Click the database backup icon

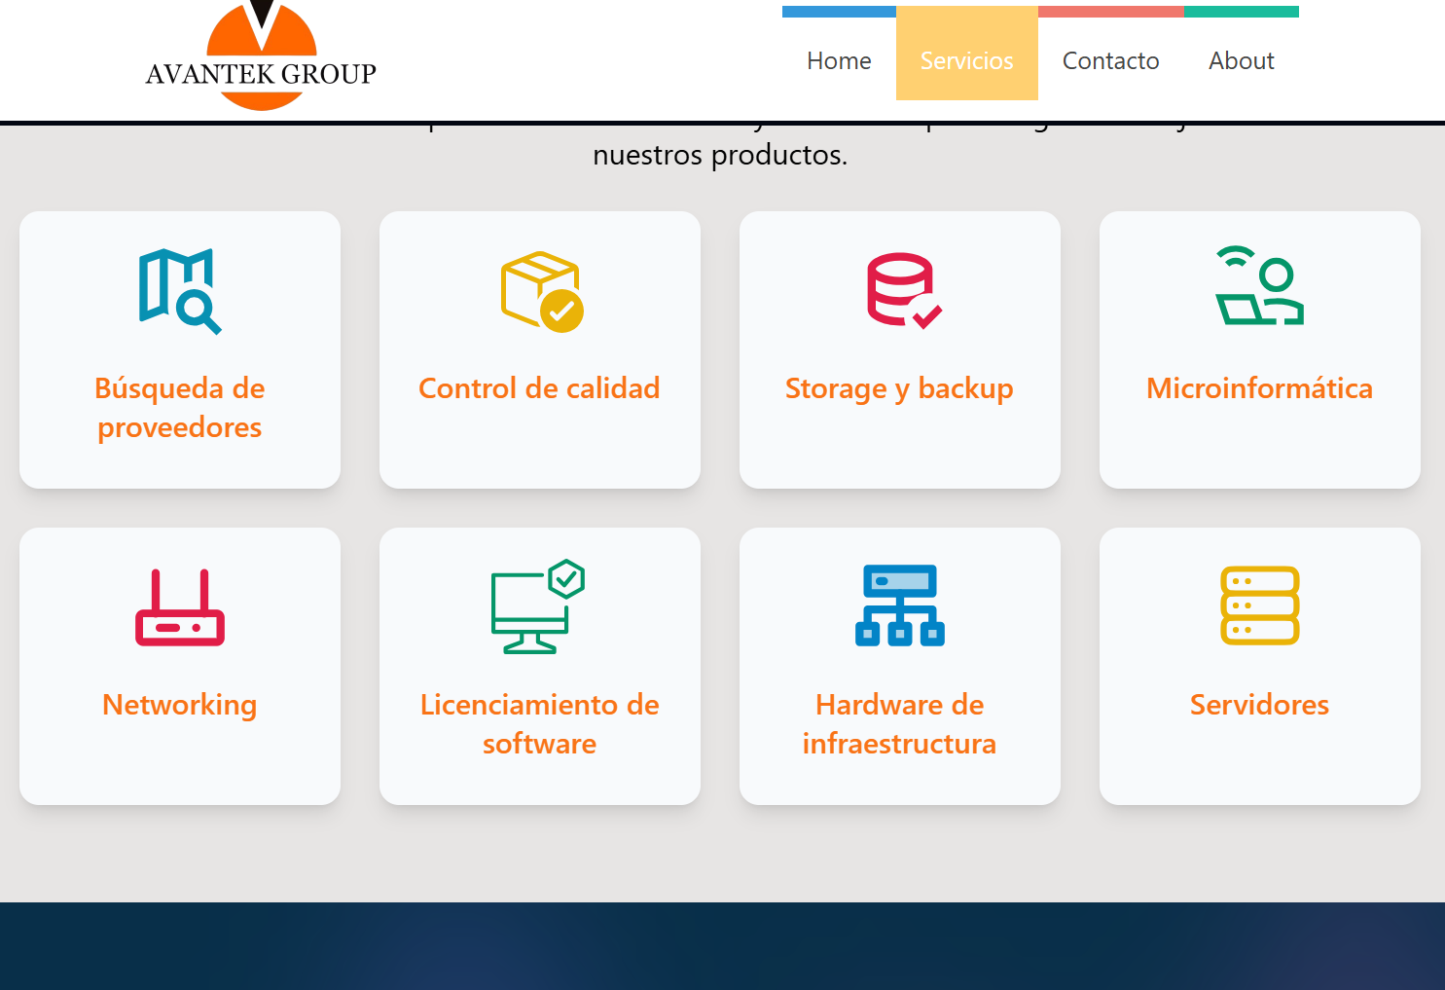[904, 290]
